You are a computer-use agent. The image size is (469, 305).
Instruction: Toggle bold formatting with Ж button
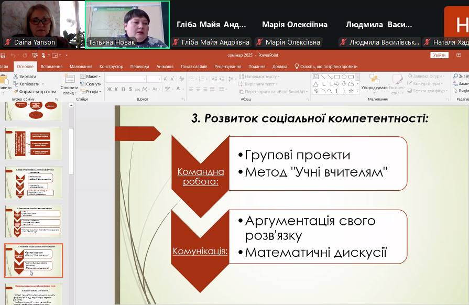point(109,89)
